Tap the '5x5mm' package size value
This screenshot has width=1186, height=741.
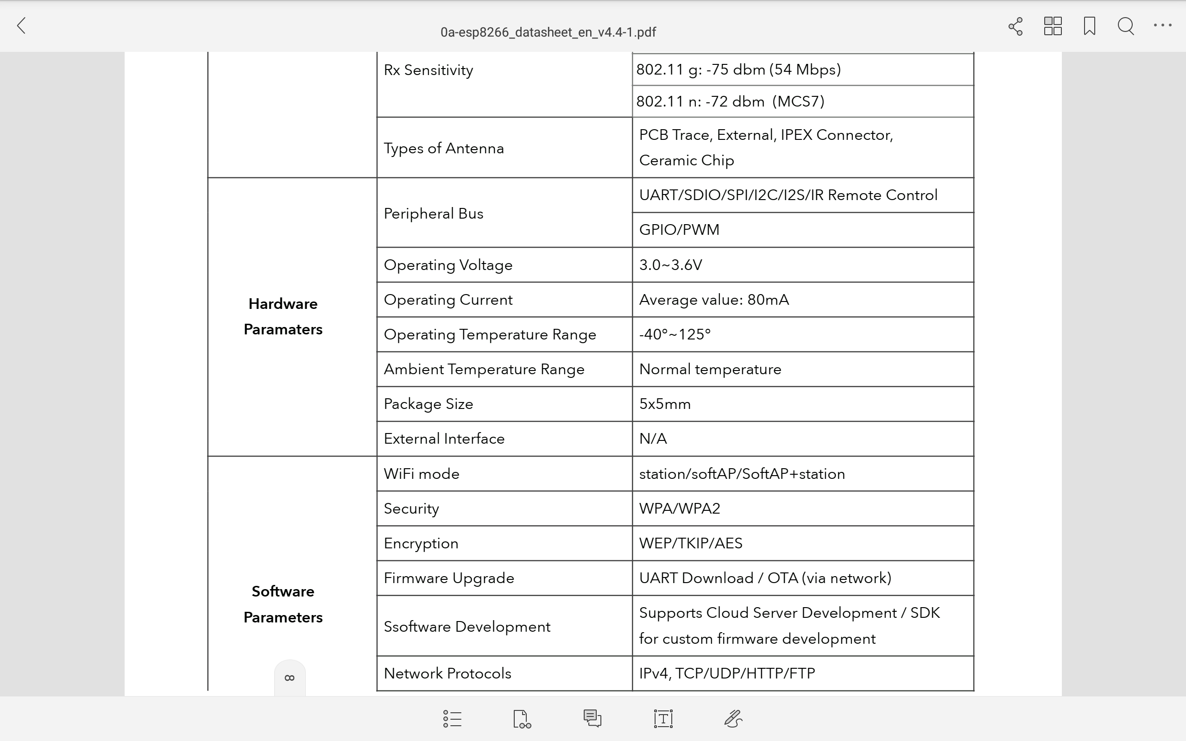(664, 404)
